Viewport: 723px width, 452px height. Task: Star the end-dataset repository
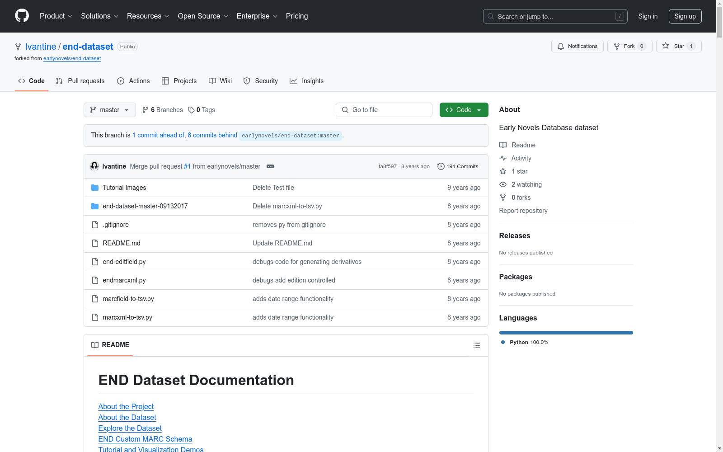click(679, 46)
